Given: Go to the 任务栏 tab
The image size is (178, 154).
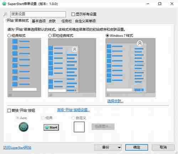Looking at the screenshot, I should coord(67,21).
